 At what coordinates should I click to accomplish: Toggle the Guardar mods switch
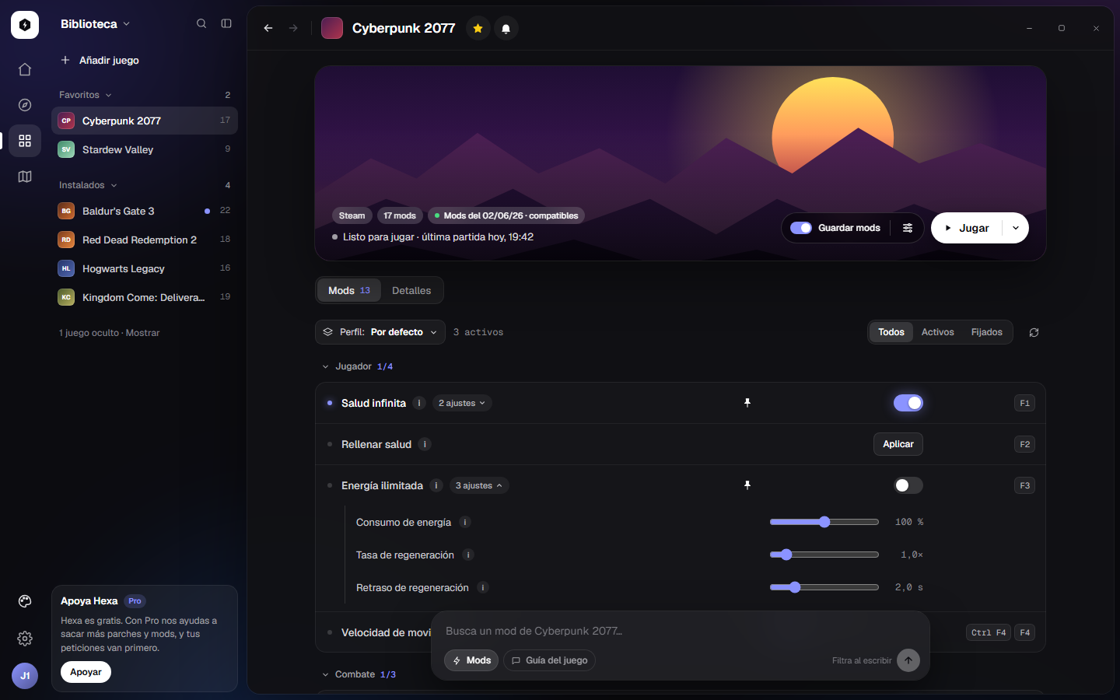[x=801, y=228]
